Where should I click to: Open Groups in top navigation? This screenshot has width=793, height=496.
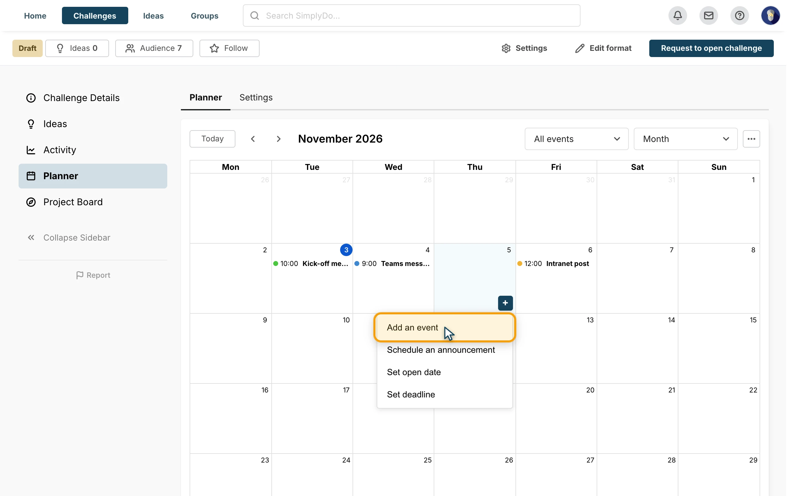[204, 15]
